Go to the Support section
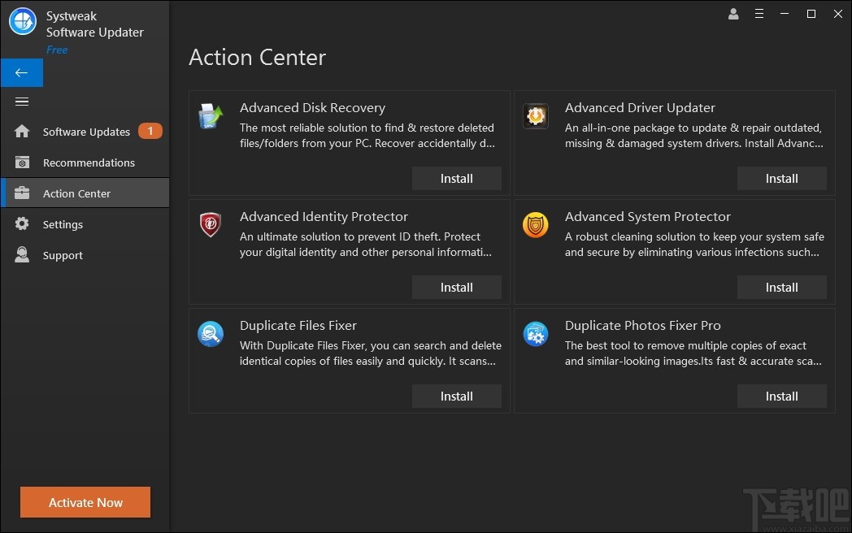The width and height of the screenshot is (852, 533). pyautogui.click(x=63, y=255)
